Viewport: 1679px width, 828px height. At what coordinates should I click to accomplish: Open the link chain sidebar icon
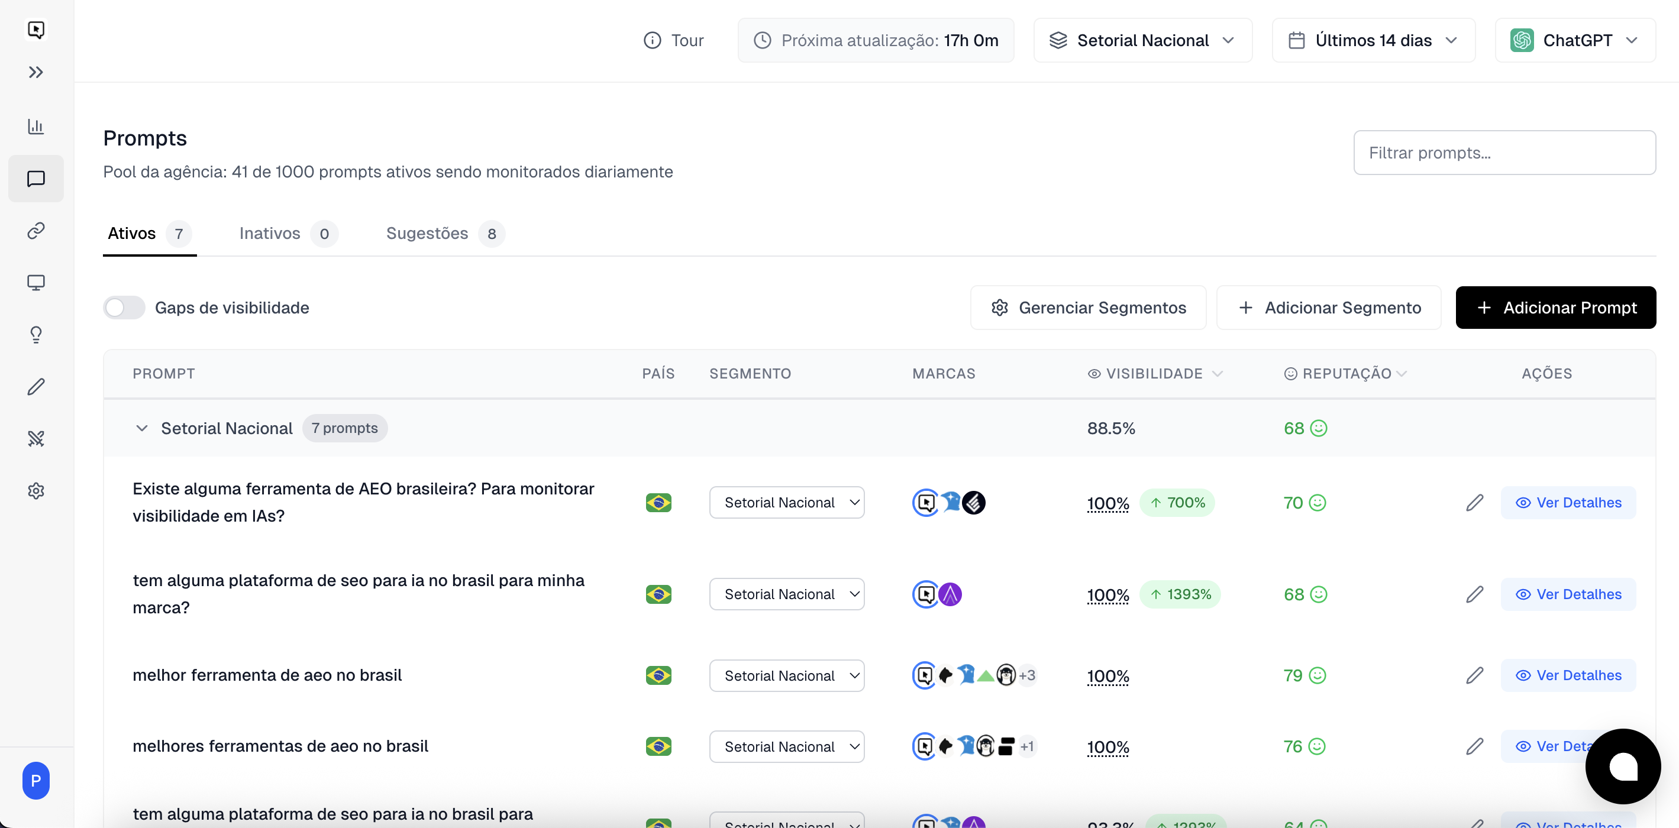tap(36, 231)
